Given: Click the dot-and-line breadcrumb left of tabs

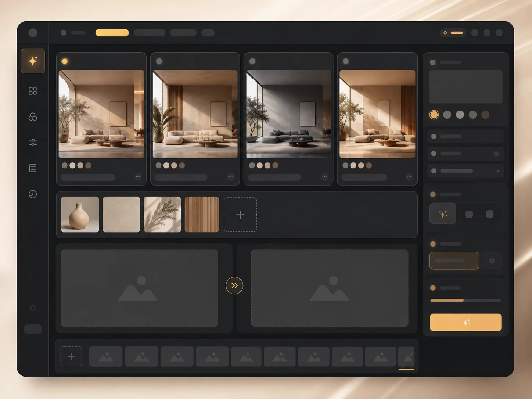Looking at the screenshot, I should coord(73,33).
